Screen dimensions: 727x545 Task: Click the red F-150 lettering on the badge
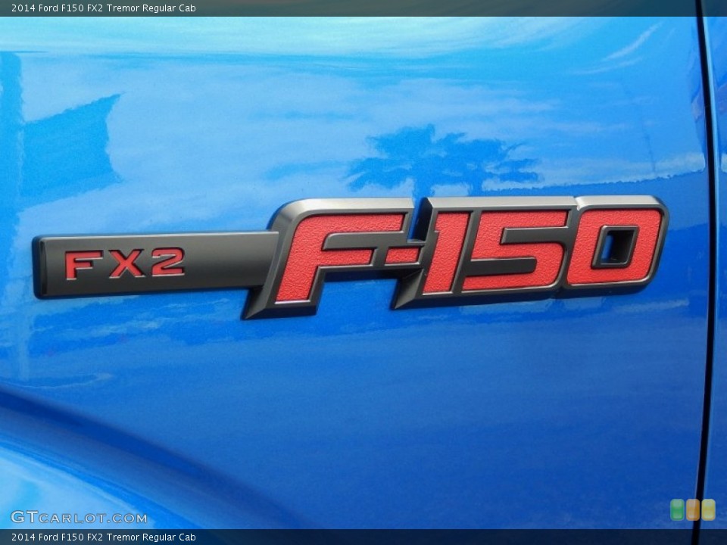[x=469, y=255]
